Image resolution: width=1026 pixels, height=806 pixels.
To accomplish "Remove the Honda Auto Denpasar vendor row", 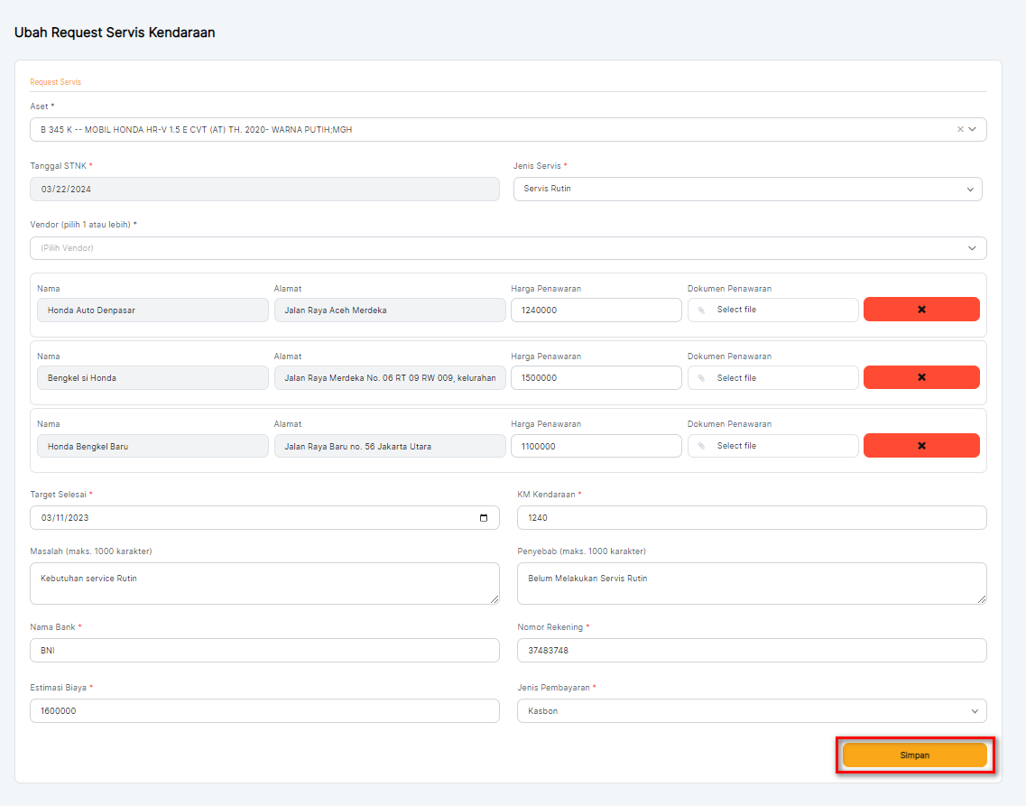I will (x=921, y=310).
